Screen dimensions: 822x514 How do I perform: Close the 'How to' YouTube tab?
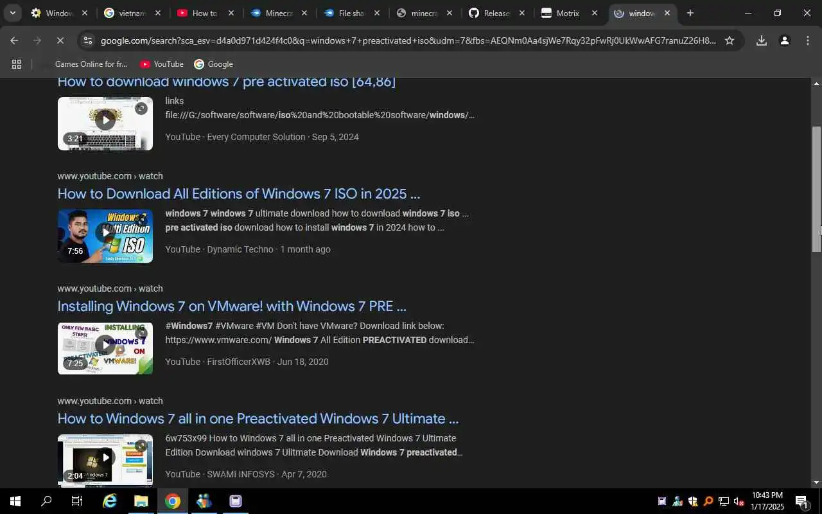[x=231, y=13]
